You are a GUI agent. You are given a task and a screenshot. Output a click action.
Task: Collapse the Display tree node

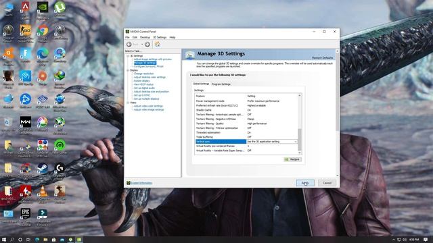pyautogui.click(x=128, y=70)
